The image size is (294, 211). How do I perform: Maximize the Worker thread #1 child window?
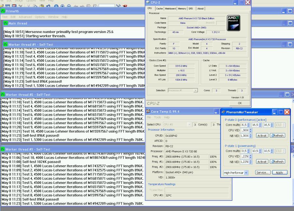pos(290,44)
